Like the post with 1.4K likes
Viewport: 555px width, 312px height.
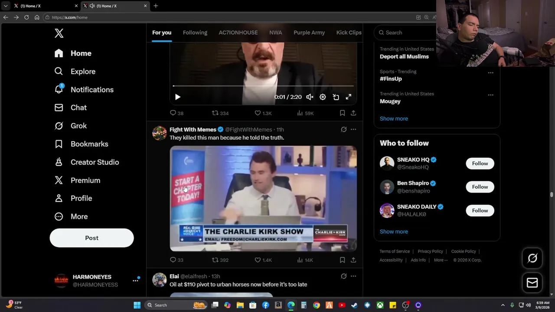coord(263,260)
